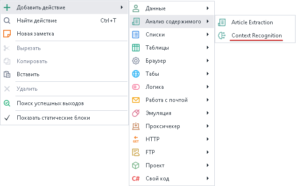Expand the Свой код submenu arrow
The image size is (296, 186).
(207, 178)
